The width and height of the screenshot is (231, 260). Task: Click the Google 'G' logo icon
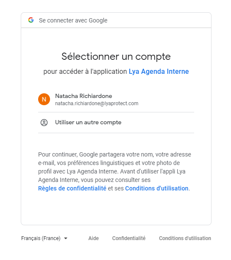point(31,20)
